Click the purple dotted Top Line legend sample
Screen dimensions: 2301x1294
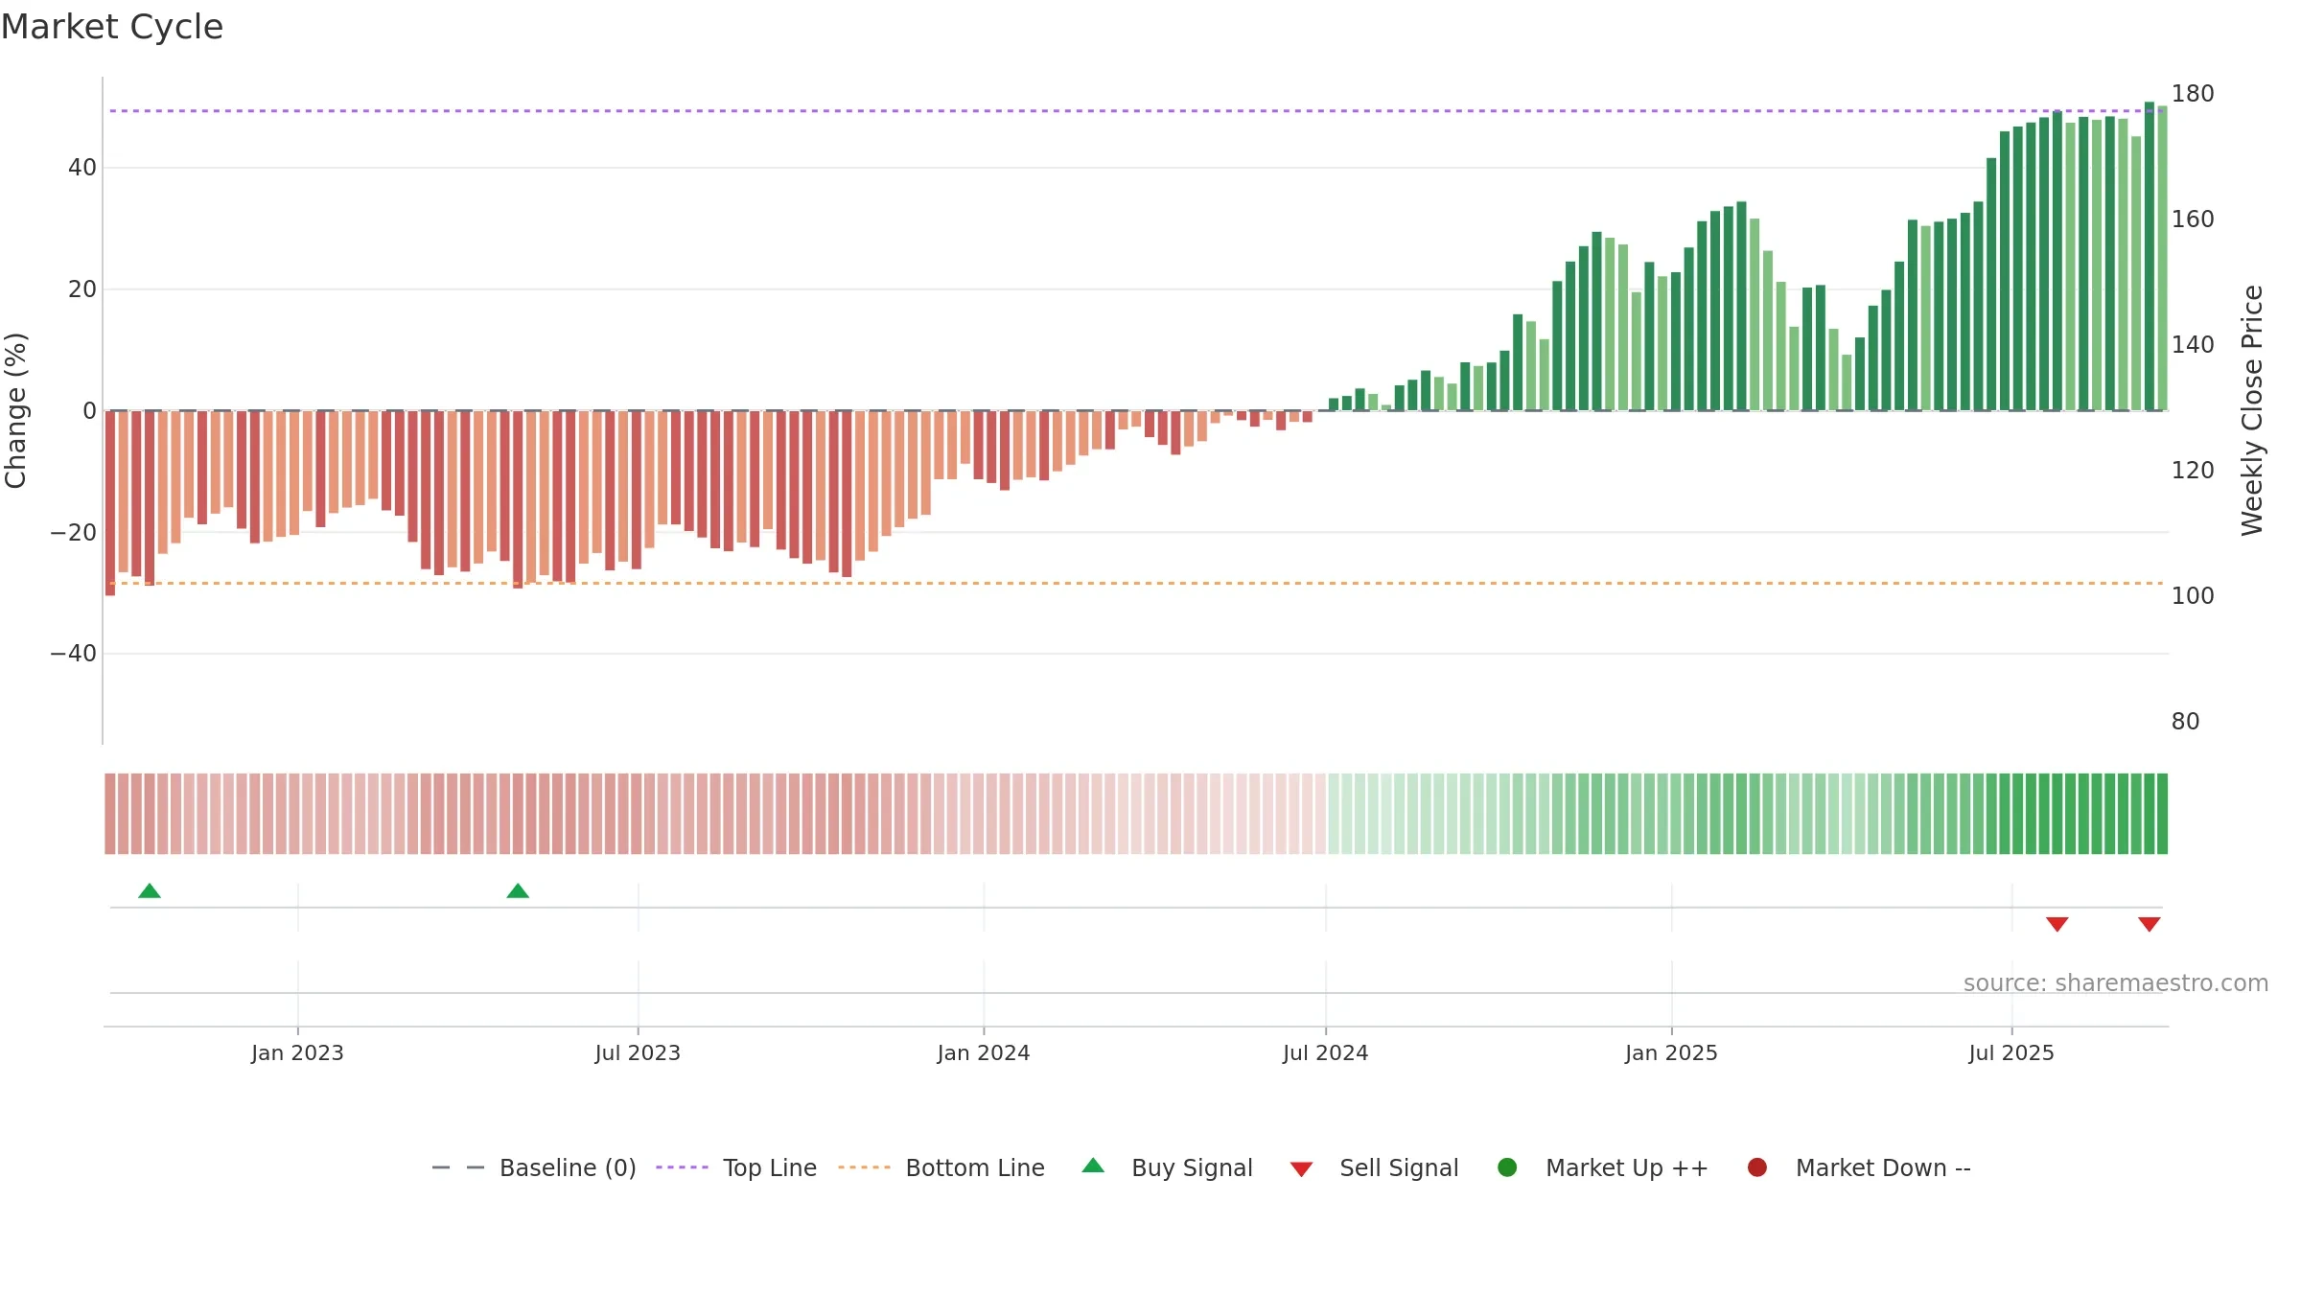[x=682, y=1167]
